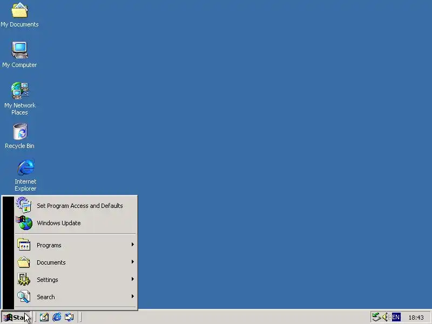The height and width of the screenshot is (324, 432).
Task: Launch Windows Update from Start menu
Action: (x=76, y=223)
